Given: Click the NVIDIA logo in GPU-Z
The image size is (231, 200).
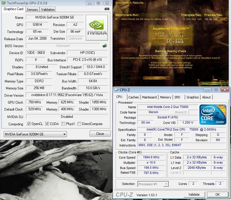Looking at the screenshot, I should [x=97, y=27].
